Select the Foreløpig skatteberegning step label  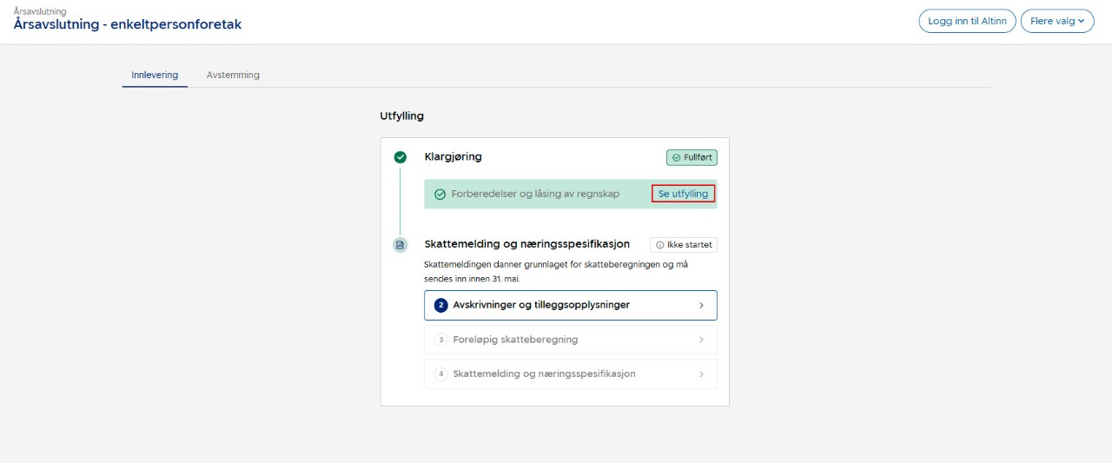coord(515,340)
